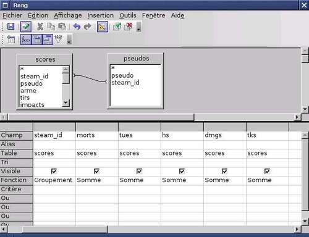Uncheck Visible checkbox in hs column
The height and width of the screenshot is (237, 309).
[x=182, y=171]
